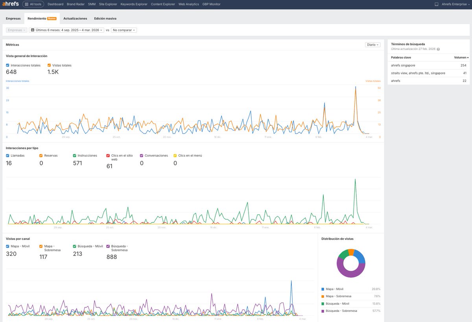472x322 pixels.
Task: Toggle the Mapa - Móvil channel checkbox
Action: coord(8,246)
